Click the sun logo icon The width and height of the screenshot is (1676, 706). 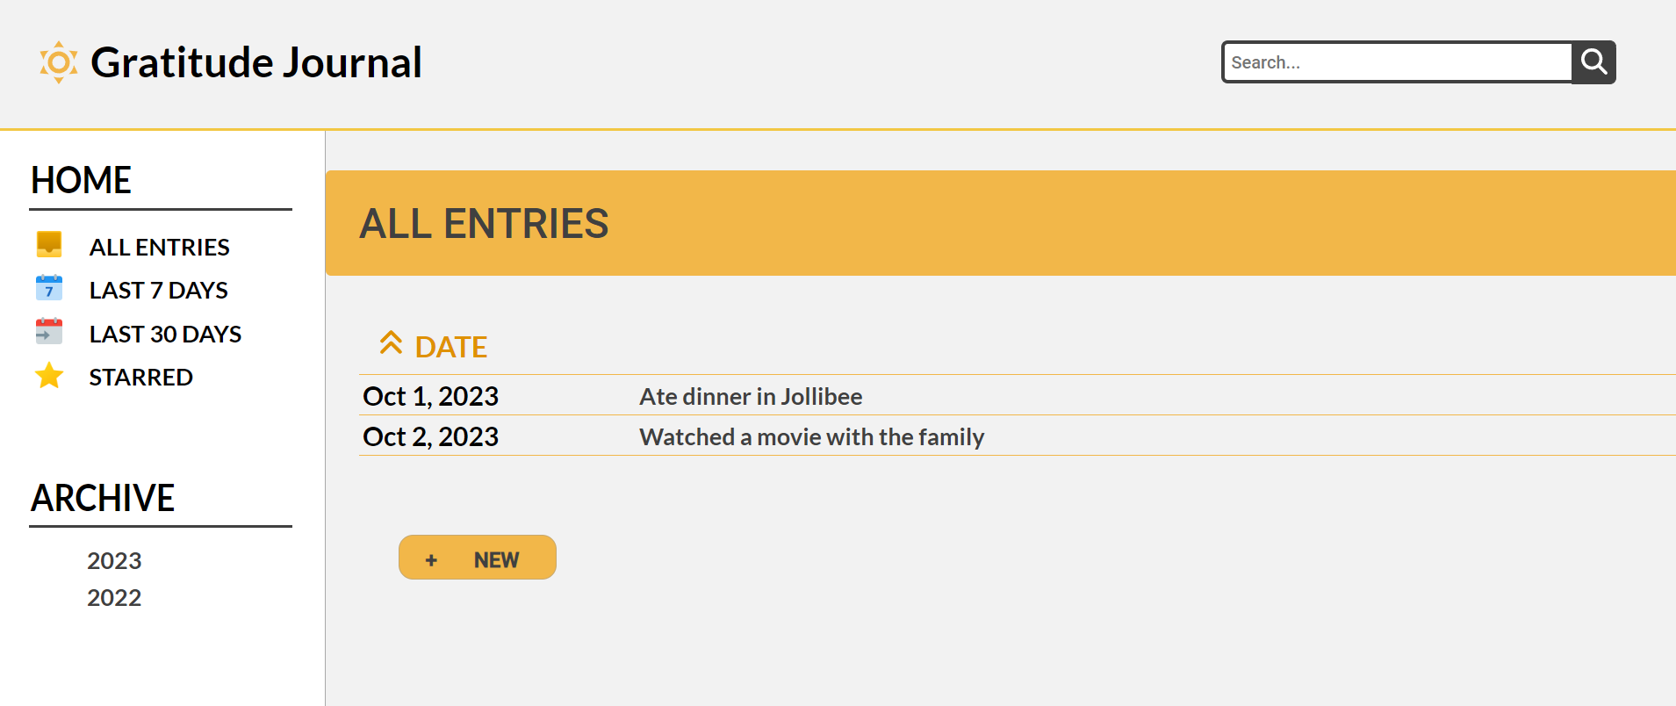(x=59, y=62)
